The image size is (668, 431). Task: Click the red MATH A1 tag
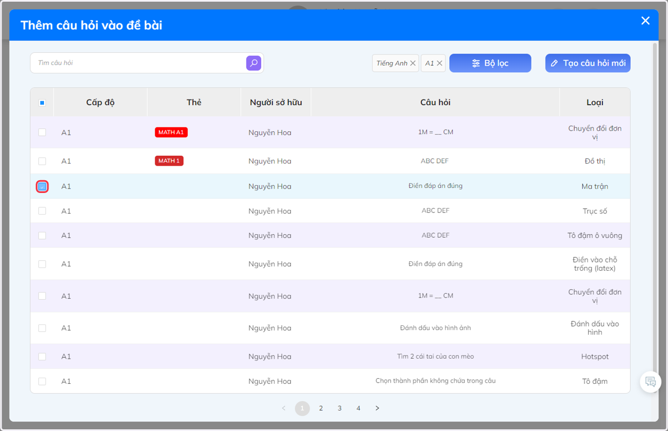pos(171,132)
